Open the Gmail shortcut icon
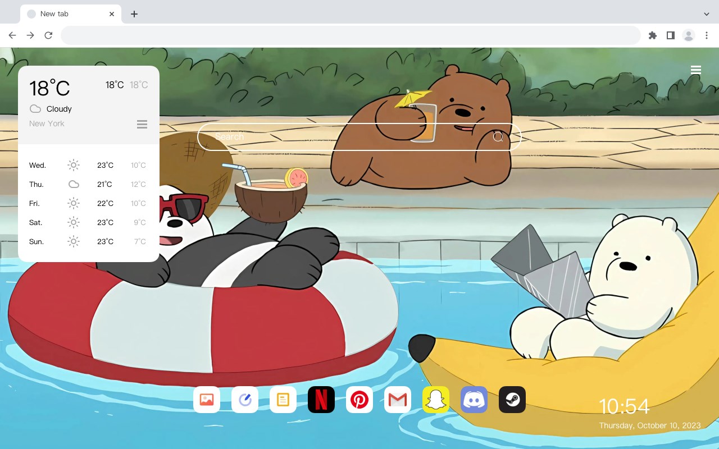The height and width of the screenshot is (449, 719). pos(398,400)
